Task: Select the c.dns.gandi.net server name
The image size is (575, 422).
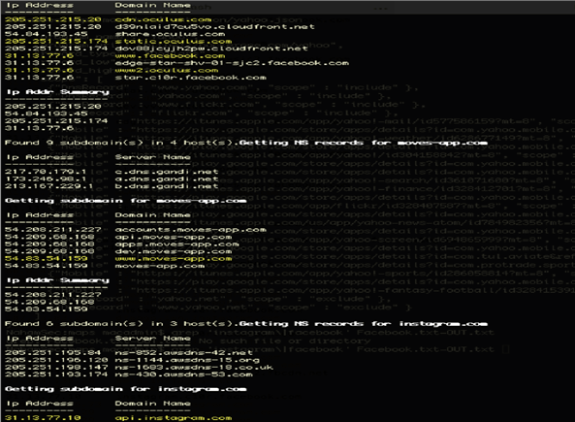Action: [167, 172]
